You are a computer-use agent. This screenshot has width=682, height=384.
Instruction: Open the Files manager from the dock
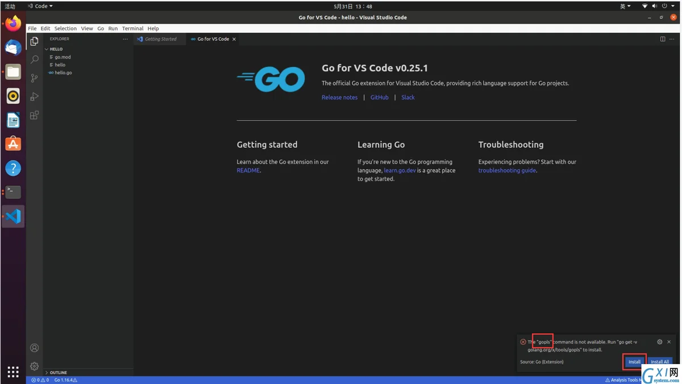13,72
